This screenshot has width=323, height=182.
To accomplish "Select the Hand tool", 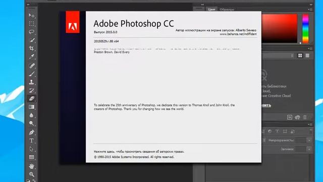I will coord(31,166).
